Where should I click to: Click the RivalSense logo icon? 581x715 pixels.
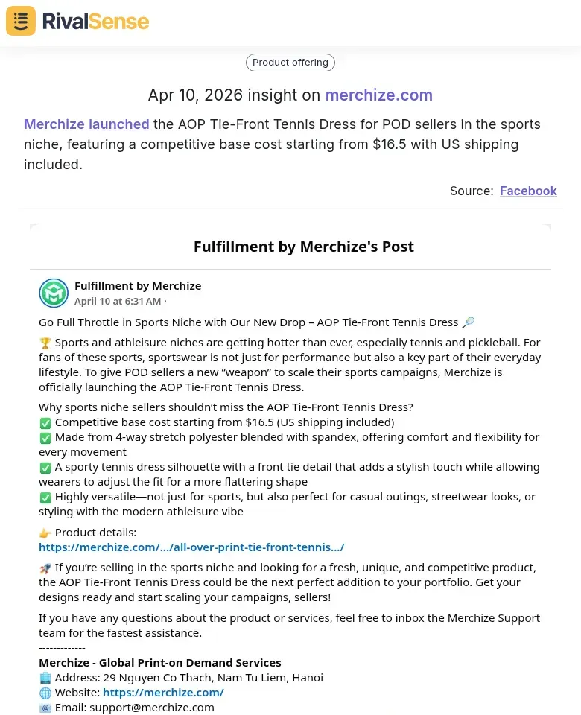(x=21, y=21)
